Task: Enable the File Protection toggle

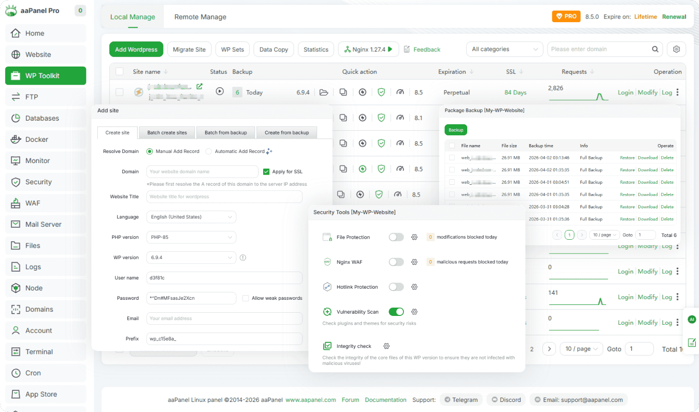Action: (x=396, y=237)
